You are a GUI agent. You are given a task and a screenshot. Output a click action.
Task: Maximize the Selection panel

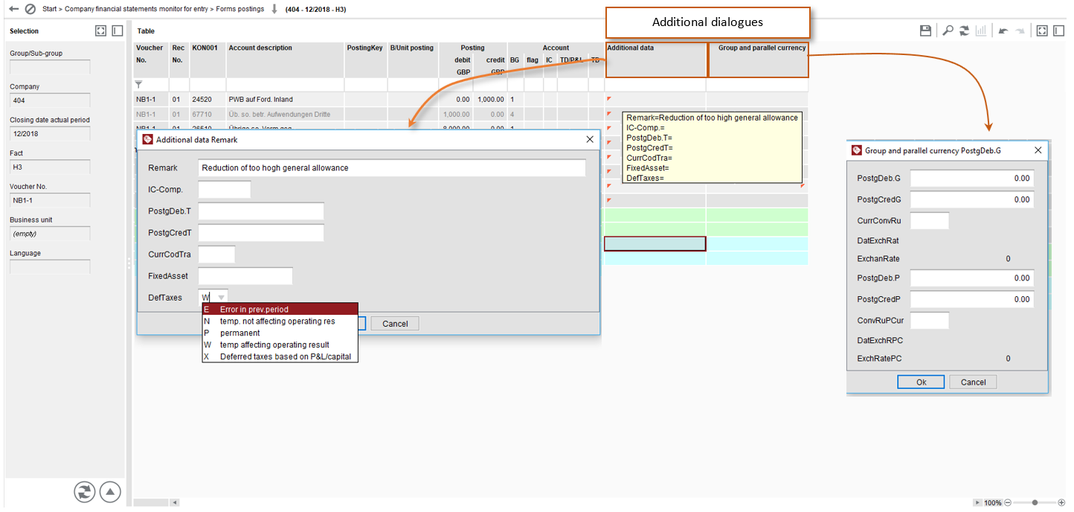pos(101,31)
